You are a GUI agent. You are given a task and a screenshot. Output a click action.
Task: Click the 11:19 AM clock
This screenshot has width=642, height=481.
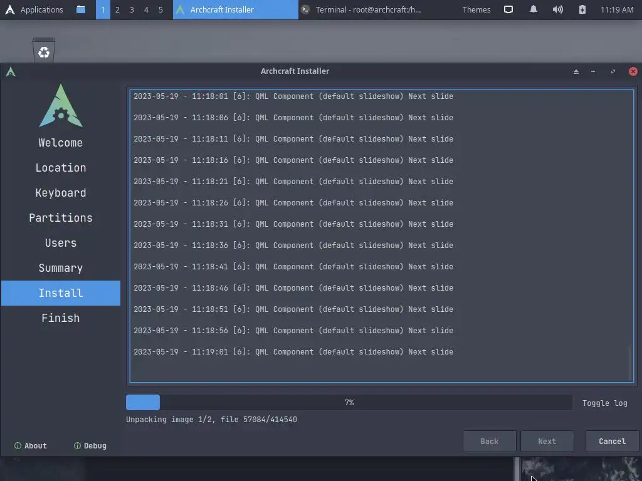pyautogui.click(x=617, y=9)
